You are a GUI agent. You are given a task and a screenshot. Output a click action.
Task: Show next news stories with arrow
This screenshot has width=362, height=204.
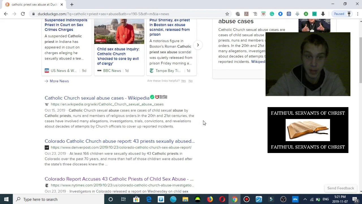(198, 45)
